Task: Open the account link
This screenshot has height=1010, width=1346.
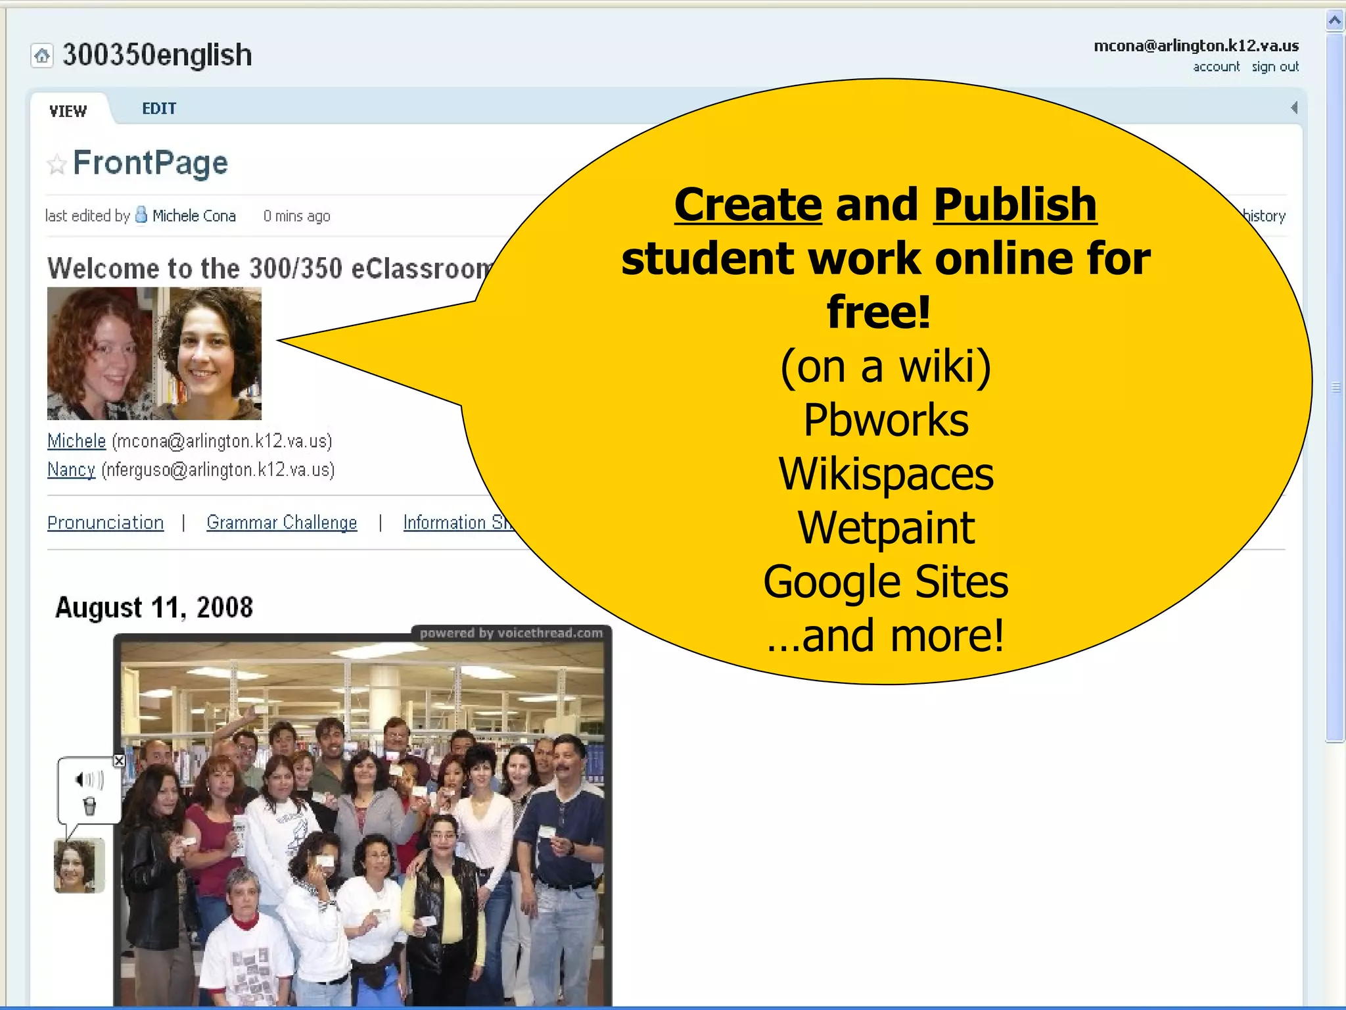Action: click(1216, 66)
